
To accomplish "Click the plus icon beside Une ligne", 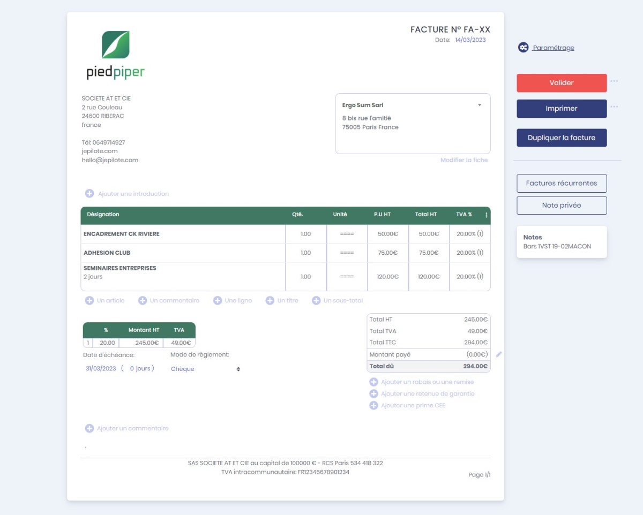I will tap(218, 301).
